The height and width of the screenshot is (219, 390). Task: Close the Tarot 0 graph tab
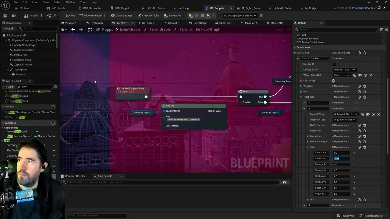click(x=133, y=23)
